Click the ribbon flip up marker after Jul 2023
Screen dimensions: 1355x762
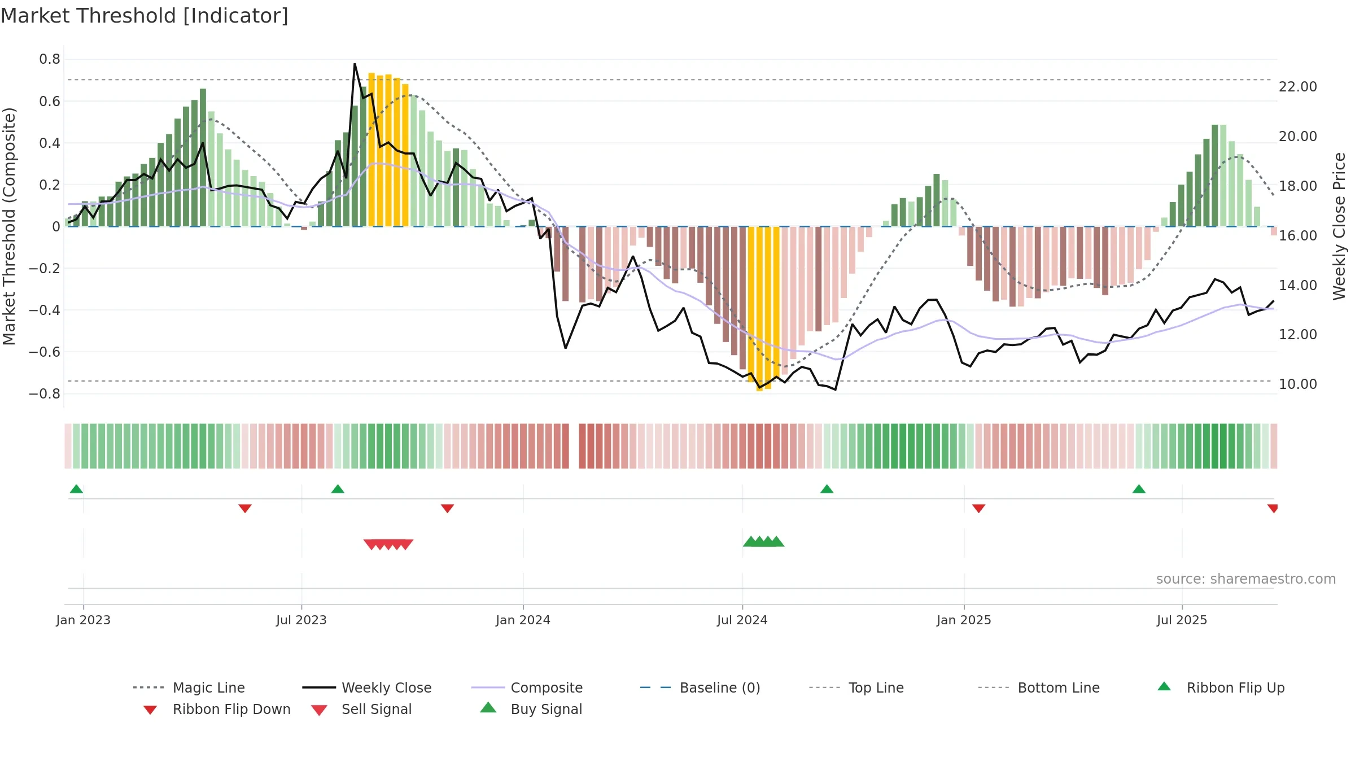pos(338,489)
